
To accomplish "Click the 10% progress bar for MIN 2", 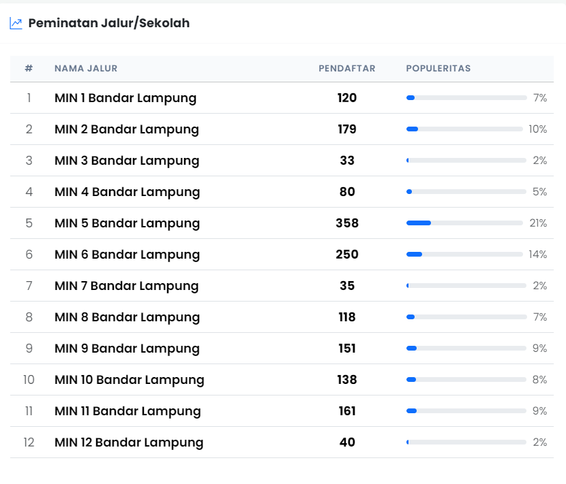I will coord(465,129).
